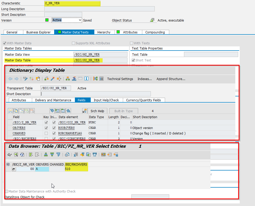Click the information icon in Dictionary toolbar
Image resolution: width=255 pixels, height=206 pixels.
click(87, 79)
